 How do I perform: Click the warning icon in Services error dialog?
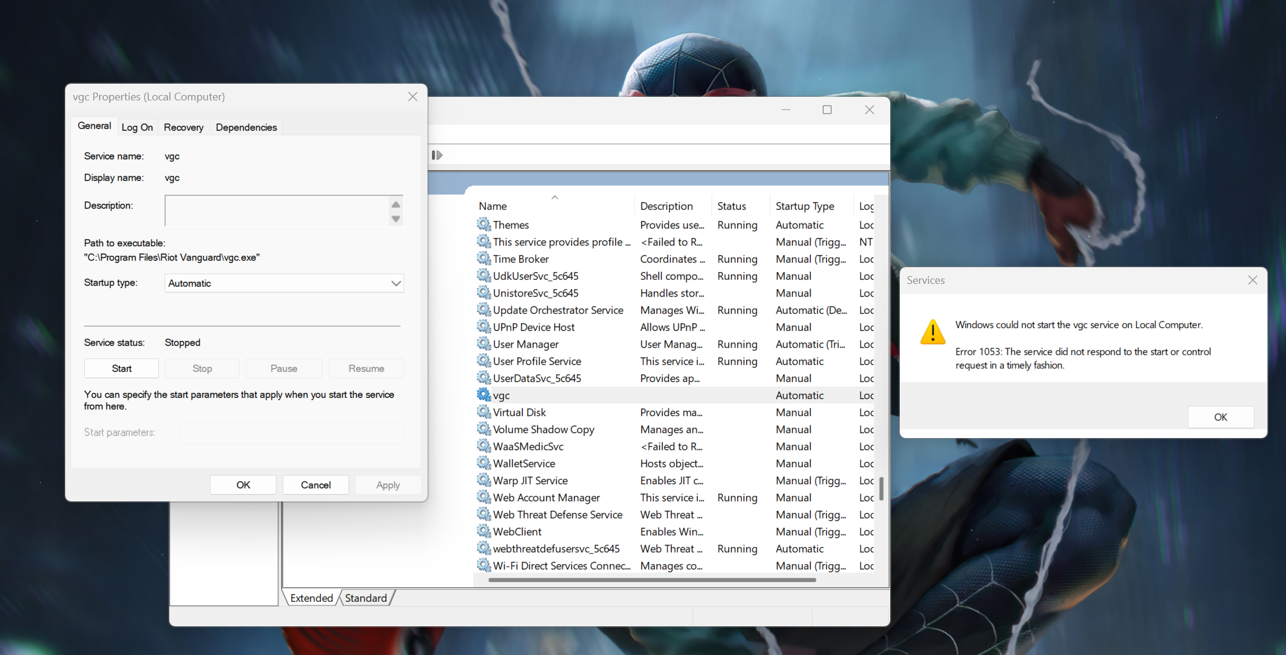933,332
